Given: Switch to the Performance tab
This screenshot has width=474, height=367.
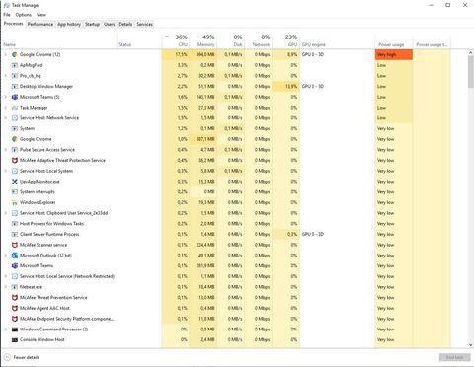Looking at the screenshot, I should (40, 24).
